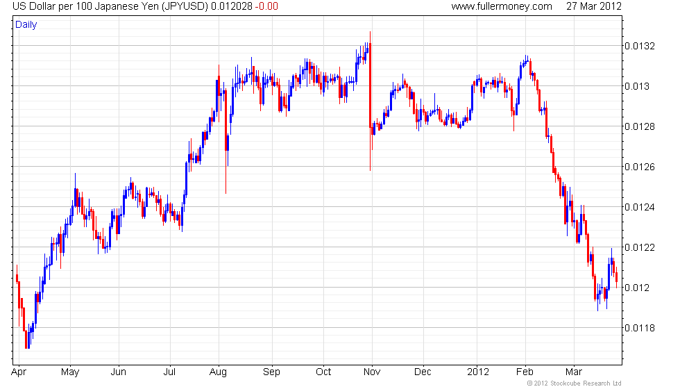The height and width of the screenshot is (389, 680).
Task: Click the Feb label on time axis
Action: (x=525, y=372)
